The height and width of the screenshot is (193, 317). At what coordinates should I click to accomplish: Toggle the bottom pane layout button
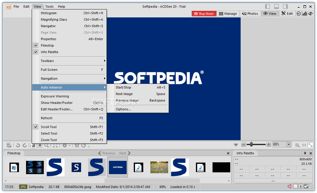coord(276,6)
